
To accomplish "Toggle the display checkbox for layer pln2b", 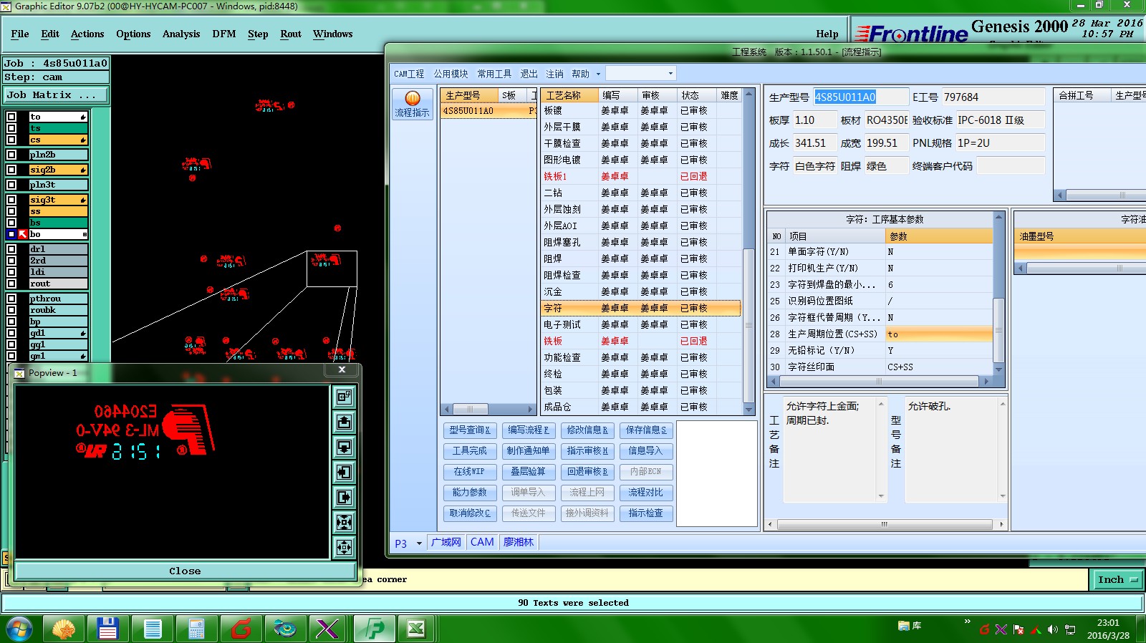I will click(11, 155).
